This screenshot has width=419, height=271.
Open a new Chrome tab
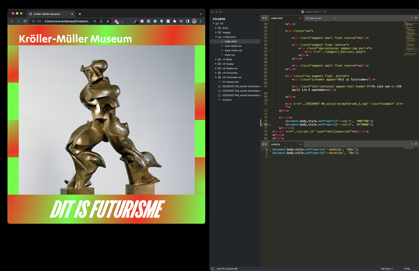click(80, 14)
